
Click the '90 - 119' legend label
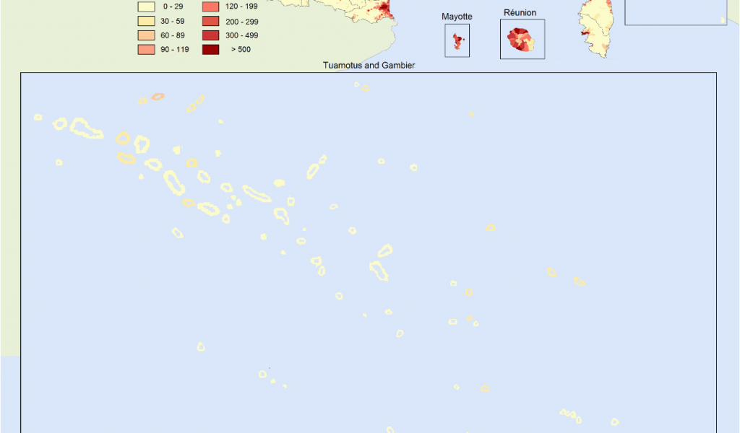pyautogui.click(x=175, y=50)
